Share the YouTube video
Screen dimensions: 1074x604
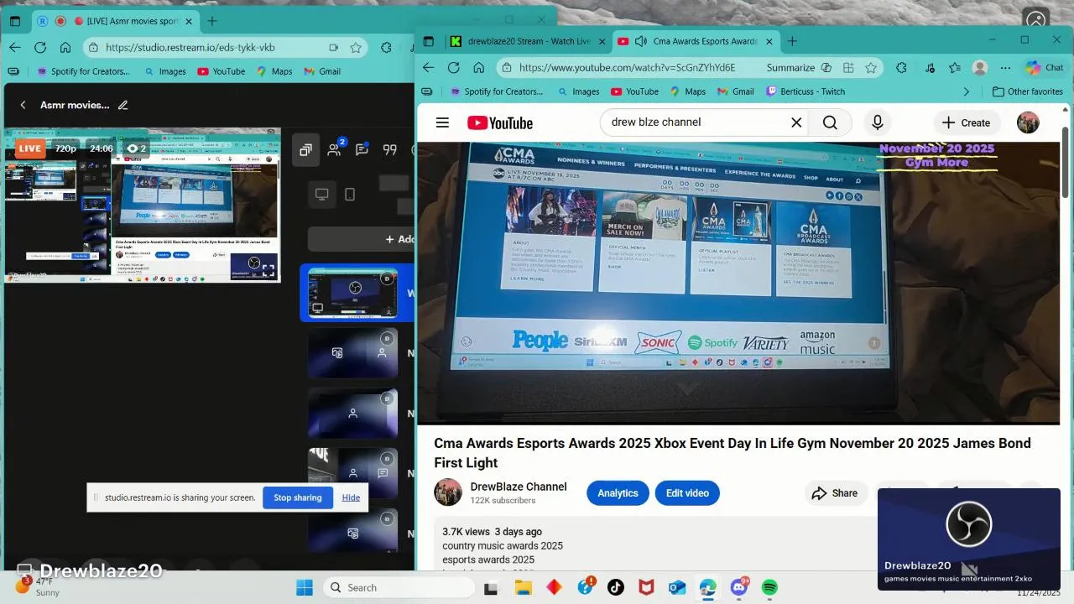(835, 493)
